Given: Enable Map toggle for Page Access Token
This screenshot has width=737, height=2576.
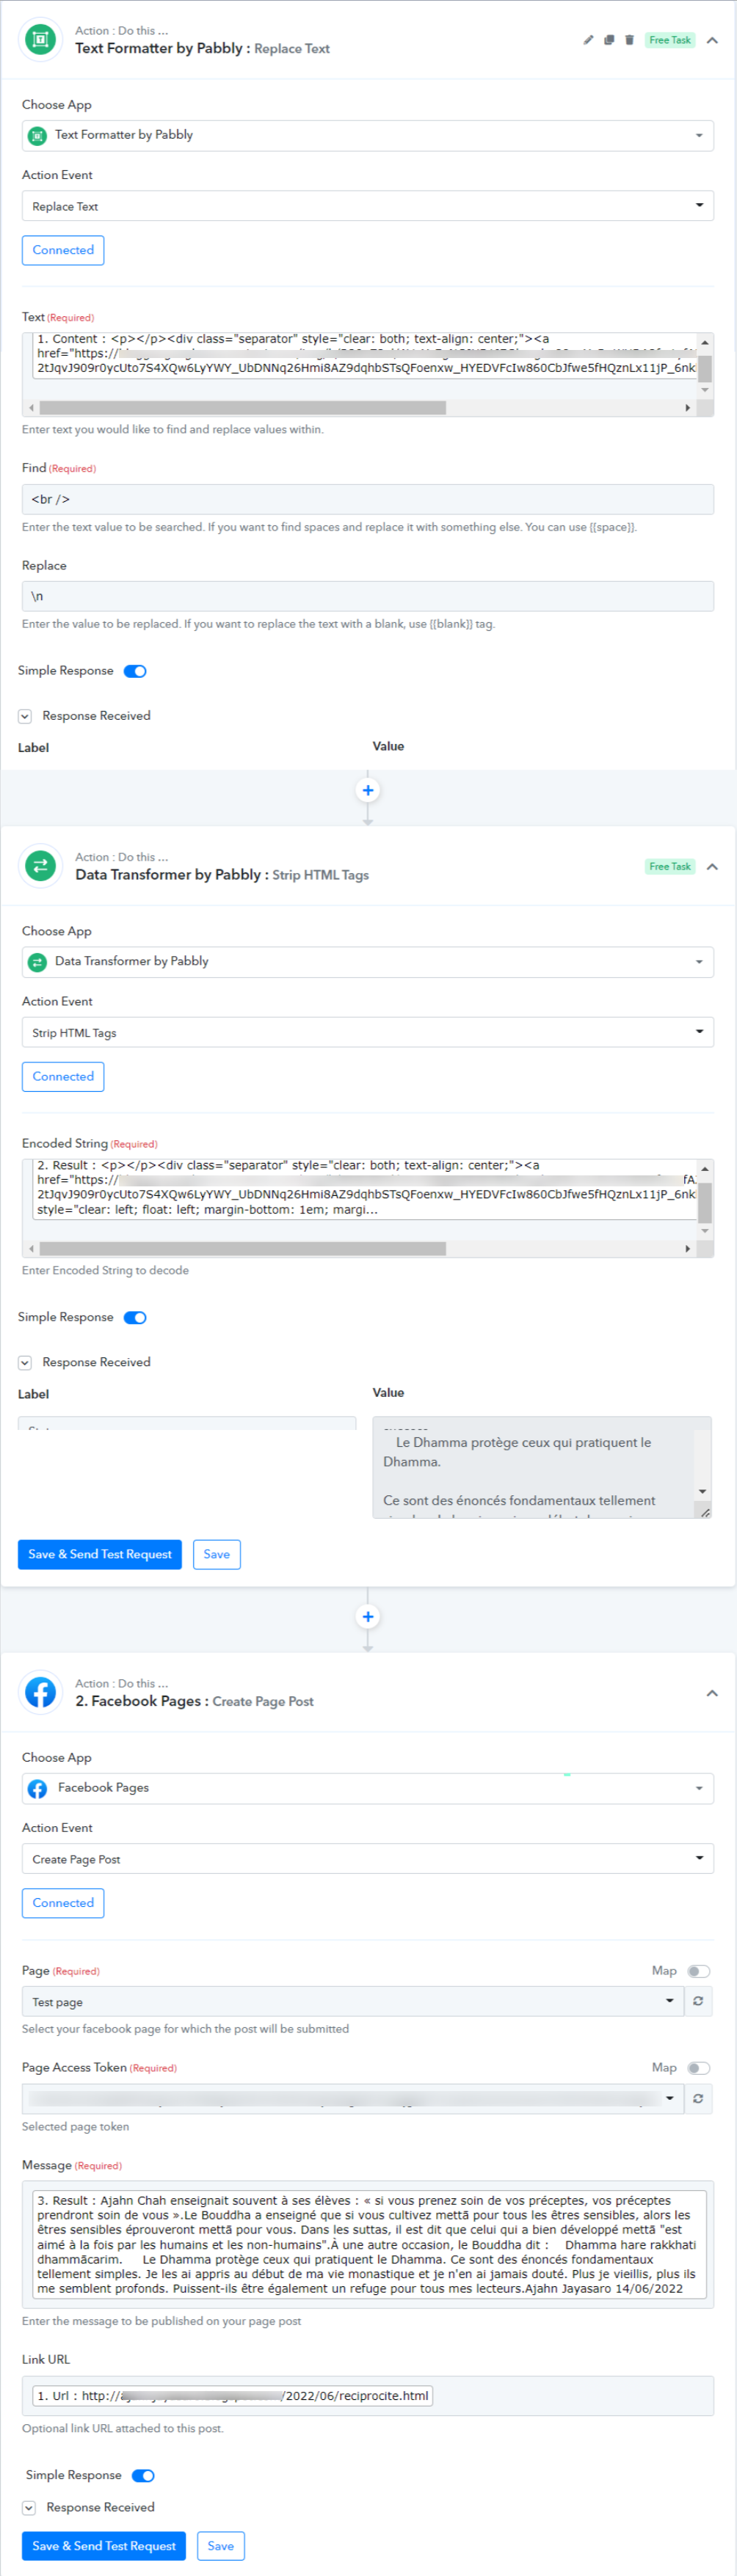Looking at the screenshot, I should 698,2068.
